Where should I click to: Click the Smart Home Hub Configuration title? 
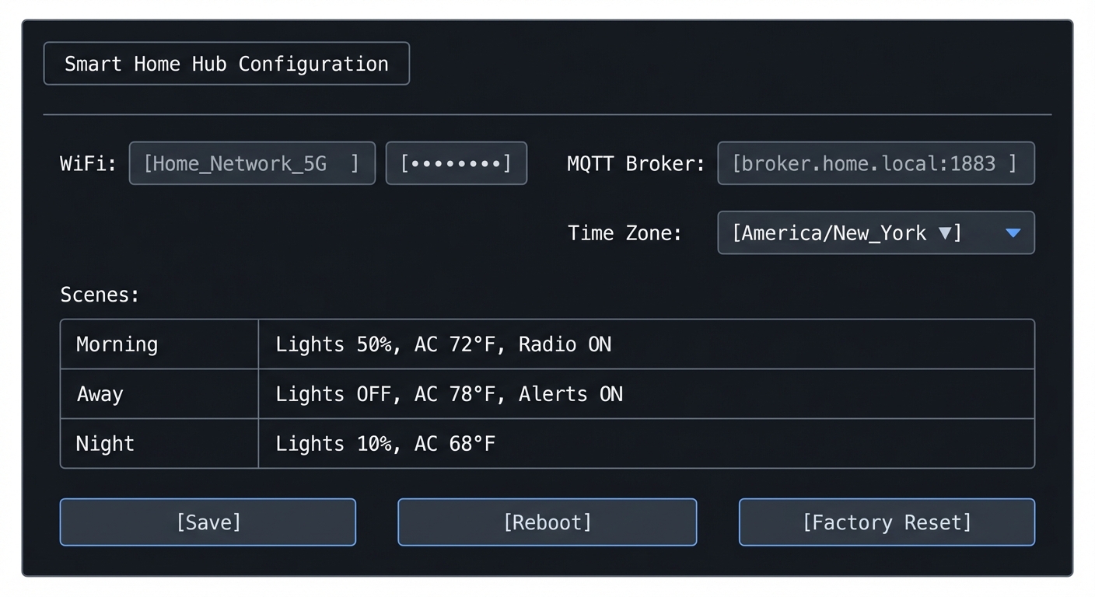226,64
